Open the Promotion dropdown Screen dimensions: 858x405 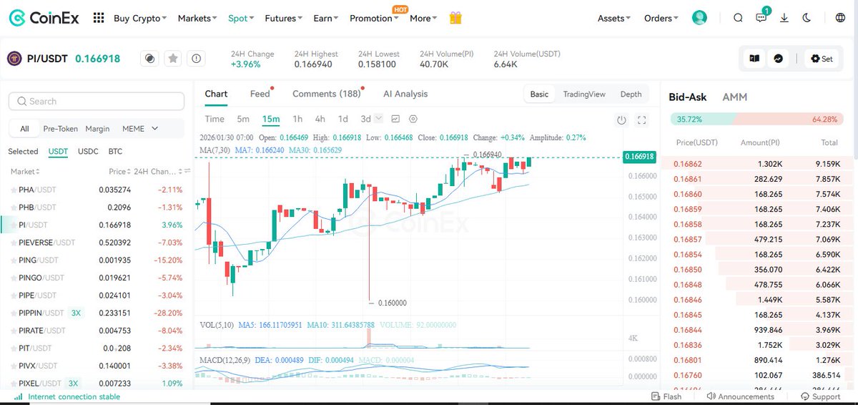tap(375, 18)
